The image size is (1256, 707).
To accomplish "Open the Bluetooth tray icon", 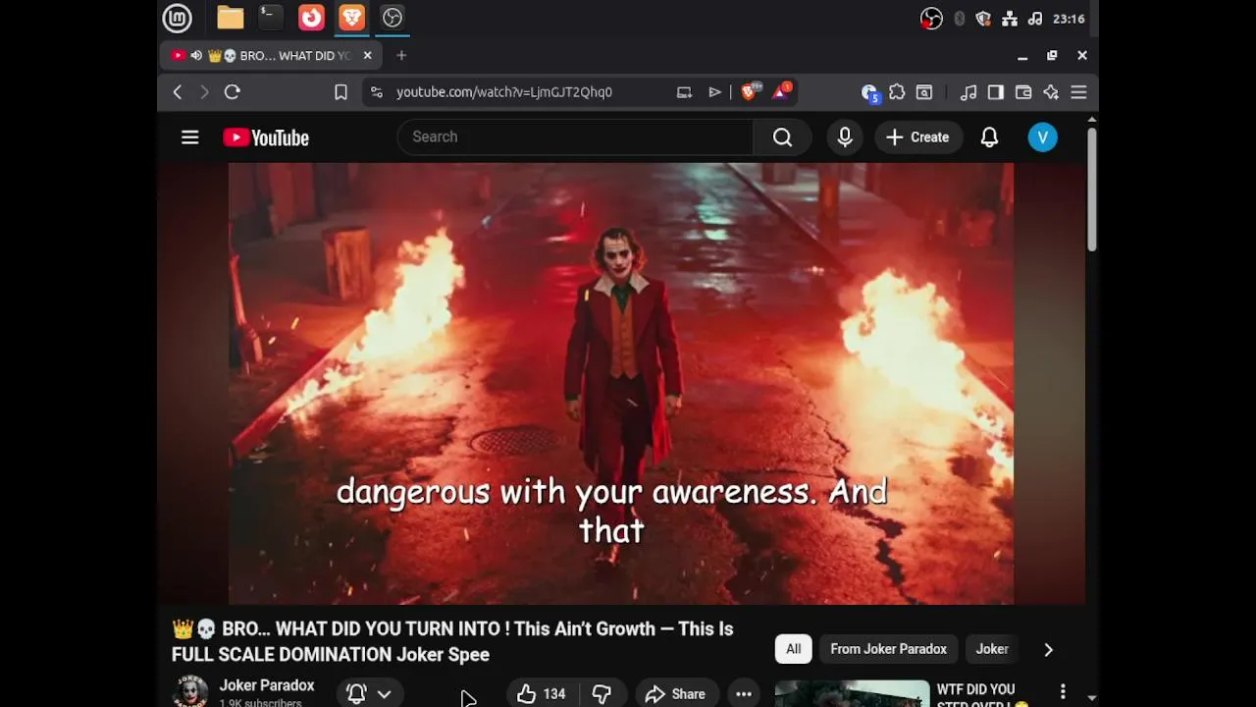I will click(960, 19).
